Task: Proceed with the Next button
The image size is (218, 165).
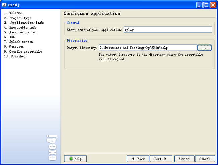Action: coord(161,159)
